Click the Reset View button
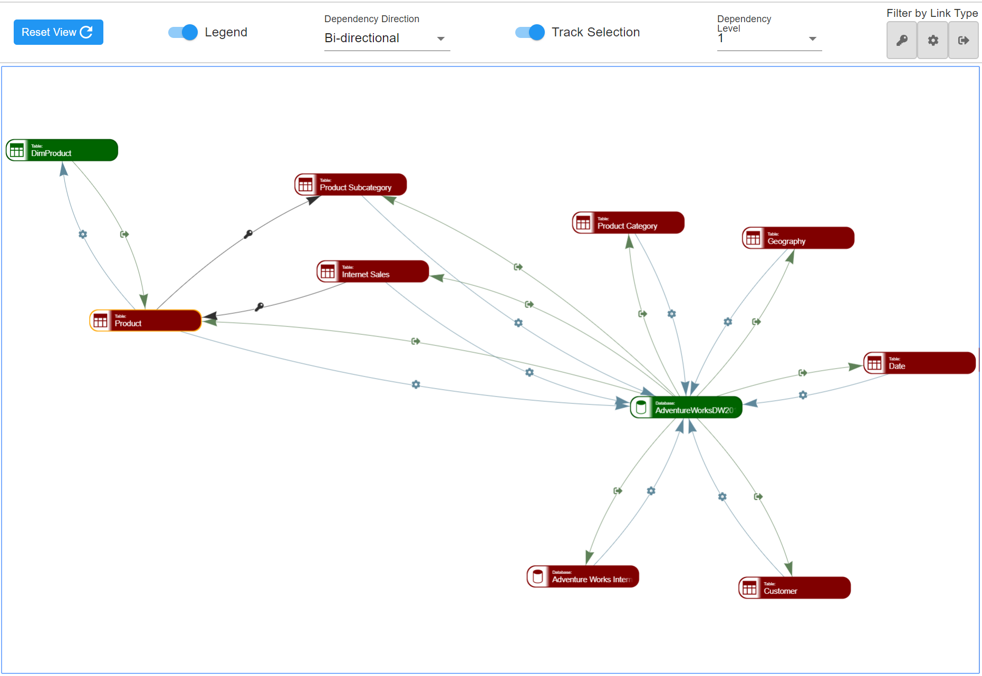Screen dimensions: 982x676 [59, 32]
